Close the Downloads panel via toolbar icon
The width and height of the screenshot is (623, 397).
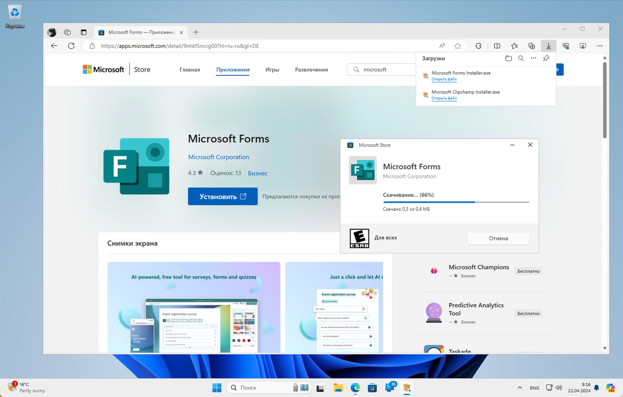[x=549, y=46]
